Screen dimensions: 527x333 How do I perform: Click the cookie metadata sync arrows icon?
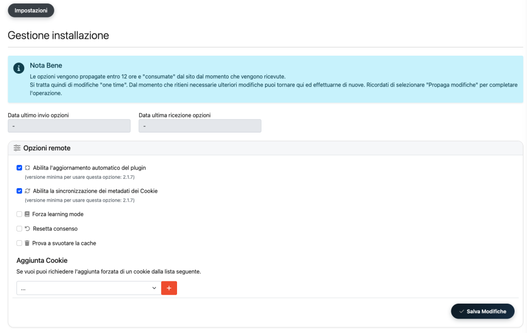28,191
